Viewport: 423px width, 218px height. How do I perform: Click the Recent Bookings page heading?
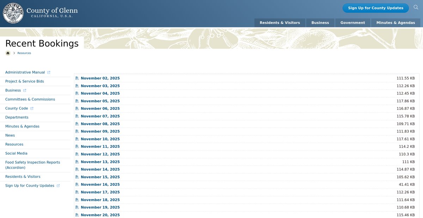point(42,43)
